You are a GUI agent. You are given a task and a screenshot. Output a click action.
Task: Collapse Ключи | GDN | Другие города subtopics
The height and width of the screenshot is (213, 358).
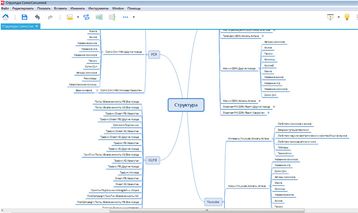click(259, 68)
